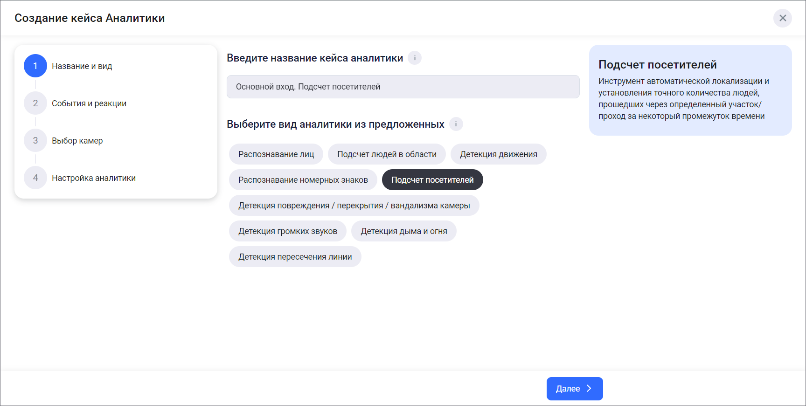Select Подсчет людей в области option

(x=387, y=154)
